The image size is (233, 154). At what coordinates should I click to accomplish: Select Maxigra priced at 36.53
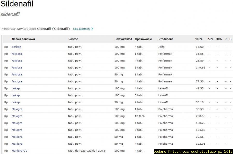coord(17,109)
